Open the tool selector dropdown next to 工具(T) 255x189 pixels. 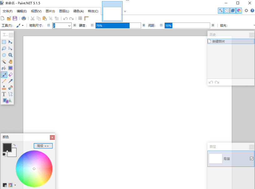click(22, 25)
